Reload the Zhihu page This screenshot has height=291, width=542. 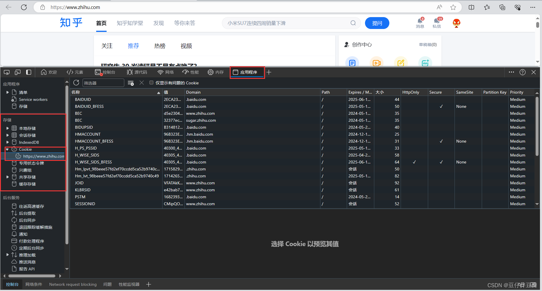point(24,7)
